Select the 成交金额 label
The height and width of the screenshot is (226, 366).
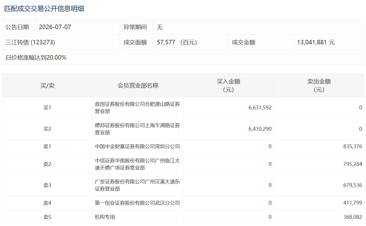point(243,42)
